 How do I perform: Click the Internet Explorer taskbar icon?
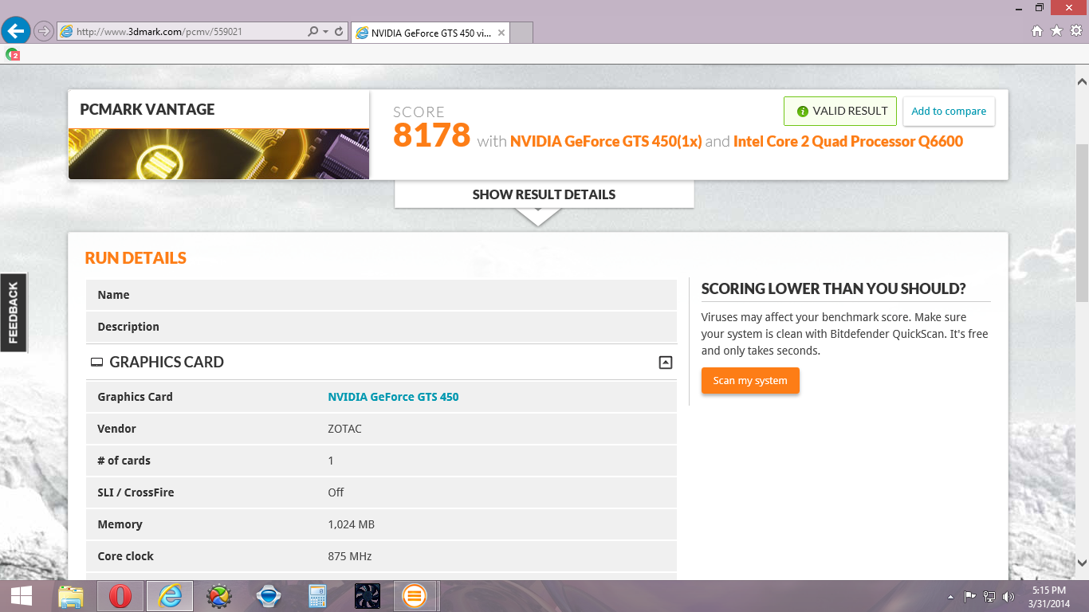(x=170, y=596)
